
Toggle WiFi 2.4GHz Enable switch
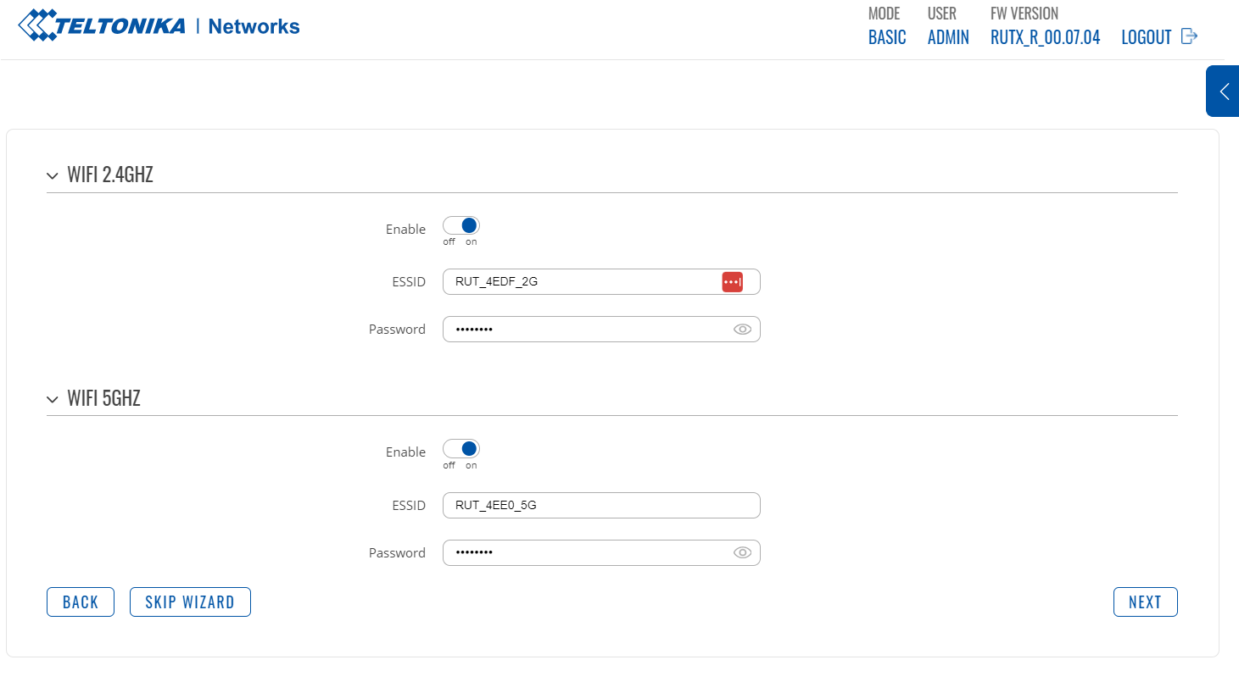[x=461, y=225]
